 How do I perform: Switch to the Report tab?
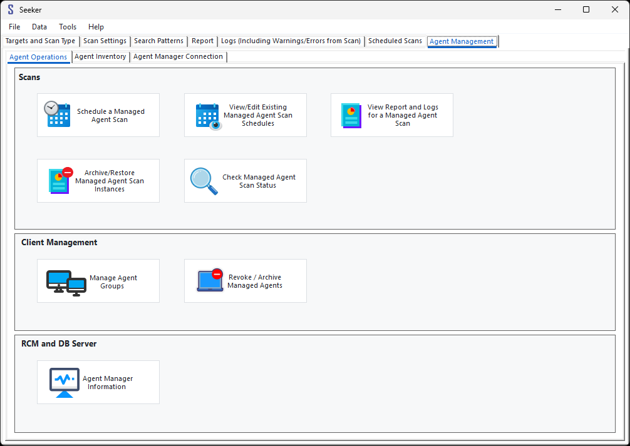tap(202, 41)
